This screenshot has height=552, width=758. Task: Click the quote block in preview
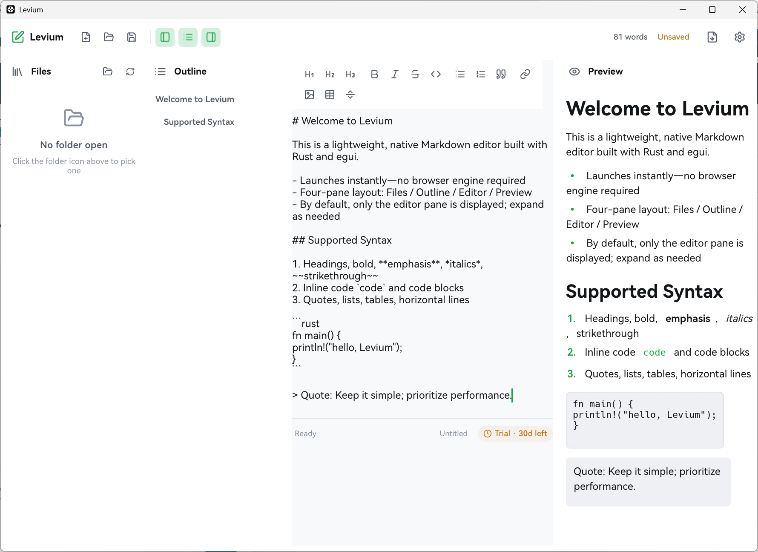click(x=648, y=482)
